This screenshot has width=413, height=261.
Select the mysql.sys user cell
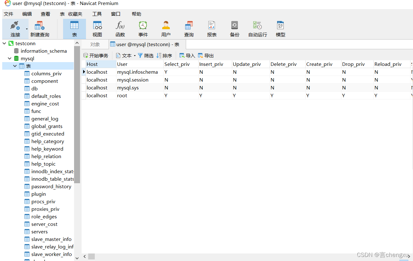pyautogui.click(x=140, y=88)
